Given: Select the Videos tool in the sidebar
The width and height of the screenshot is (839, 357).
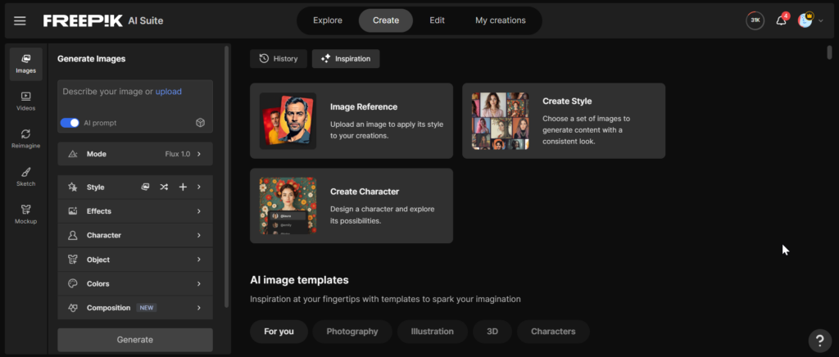Looking at the screenshot, I should coord(26,101).
